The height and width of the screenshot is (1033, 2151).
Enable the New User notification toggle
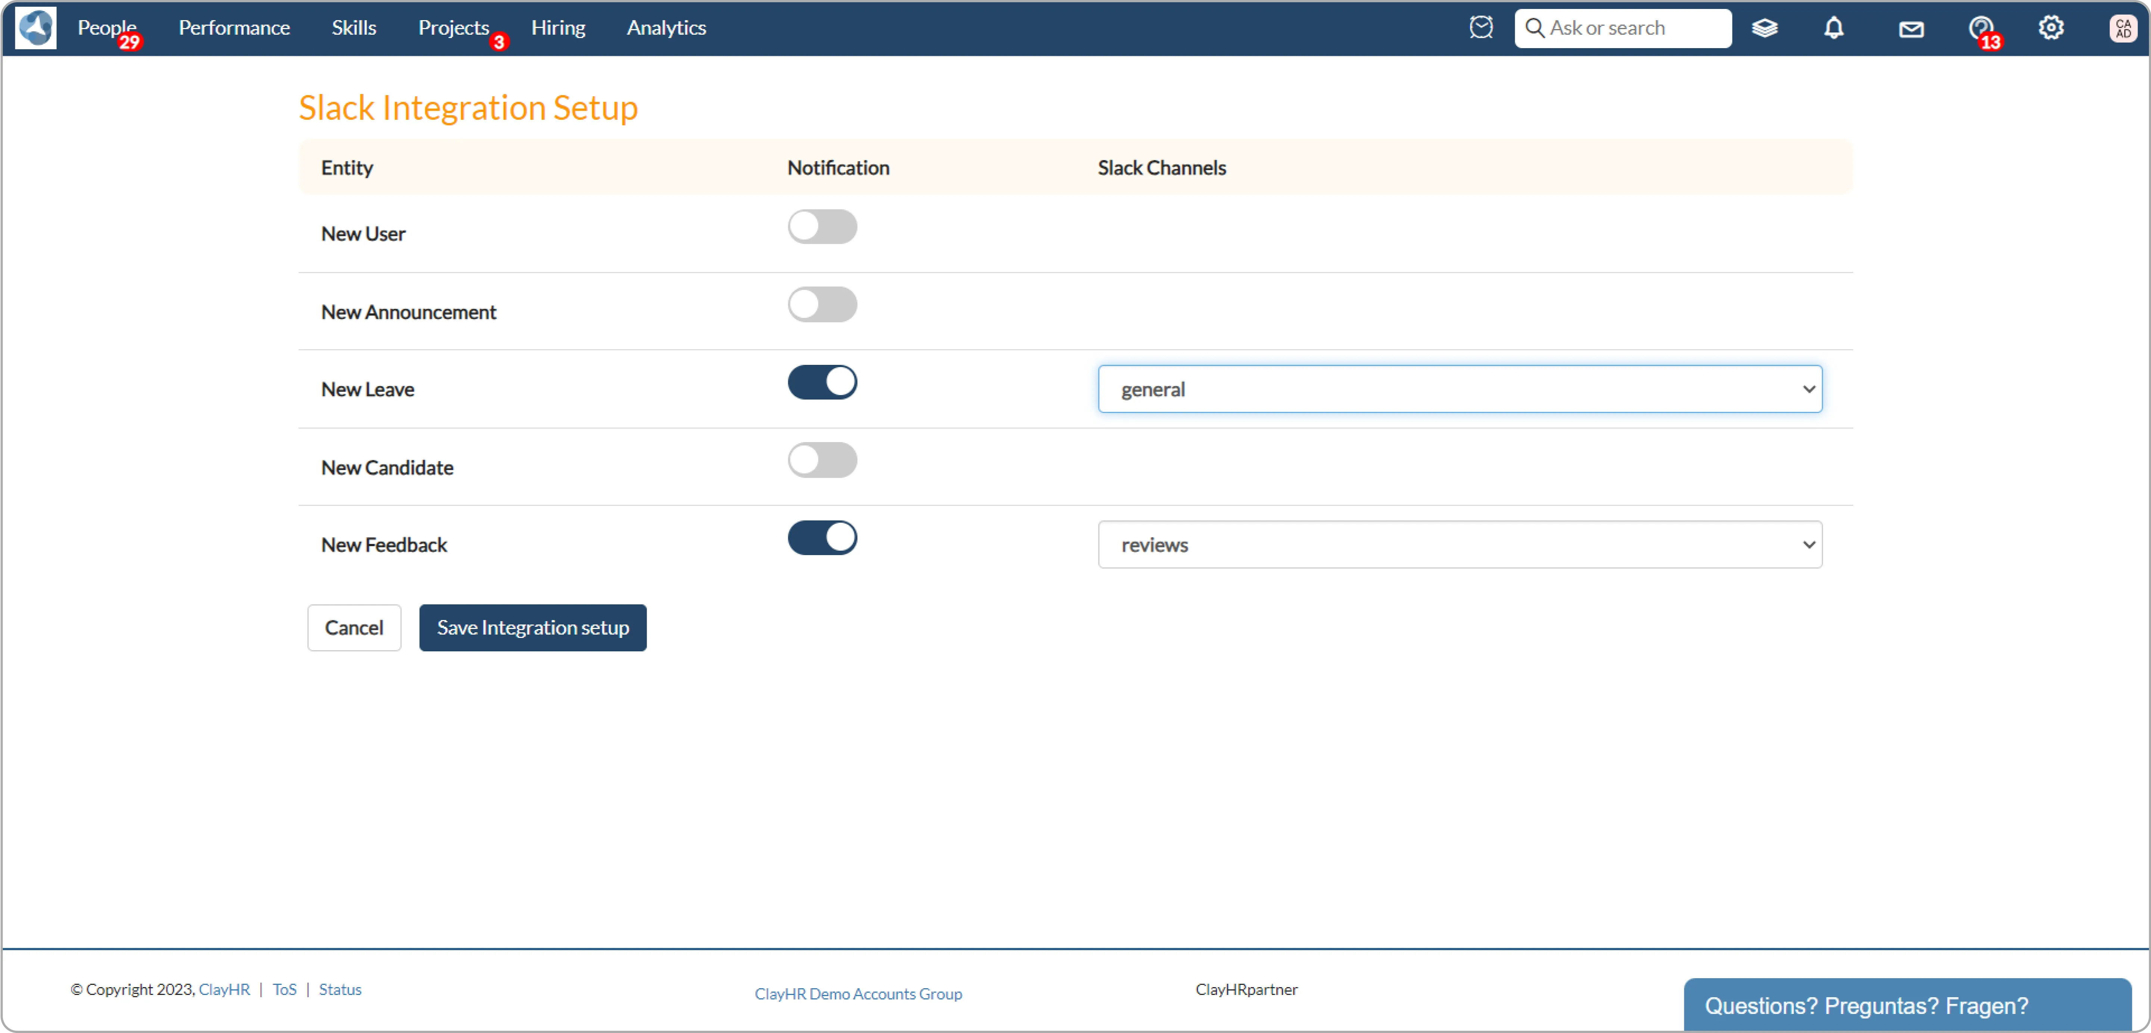pyautogui.click(x=822, y=227)
